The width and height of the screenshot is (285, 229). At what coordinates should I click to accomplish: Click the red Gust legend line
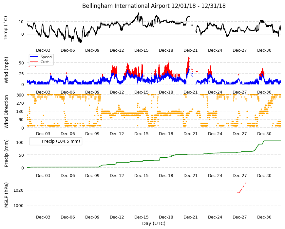point(34,62)
